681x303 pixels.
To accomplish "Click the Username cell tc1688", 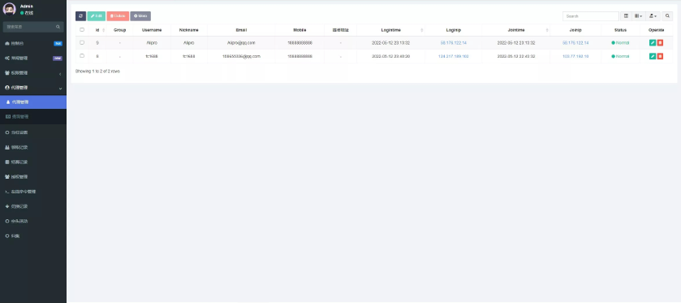I will point(152,57).
